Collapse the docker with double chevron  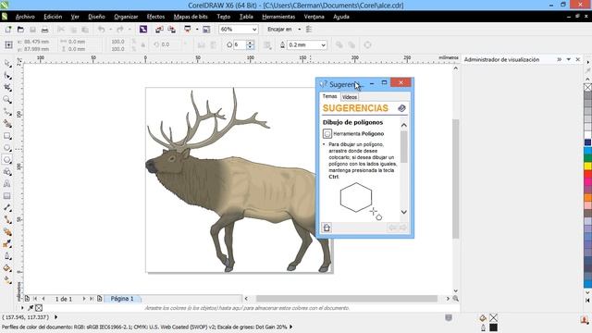(x=559, y=59)
